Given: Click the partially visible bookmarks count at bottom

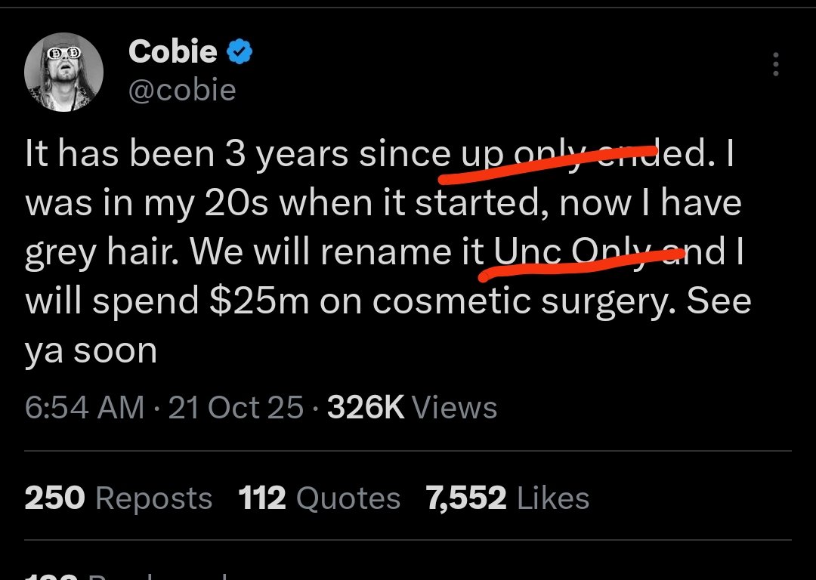Looking at the screenshot, I should click(x=113, y=574).
